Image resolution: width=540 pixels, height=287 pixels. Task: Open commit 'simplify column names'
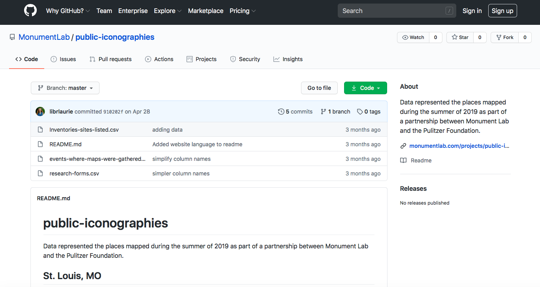pyautogui.click(x=181, y=159)
